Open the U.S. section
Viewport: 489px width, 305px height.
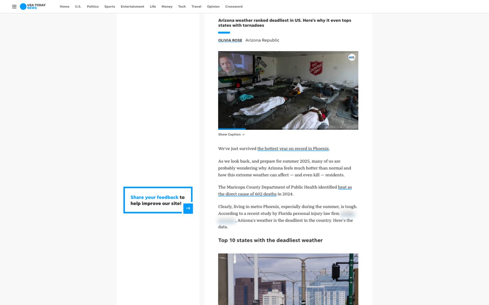click(78, 7)
